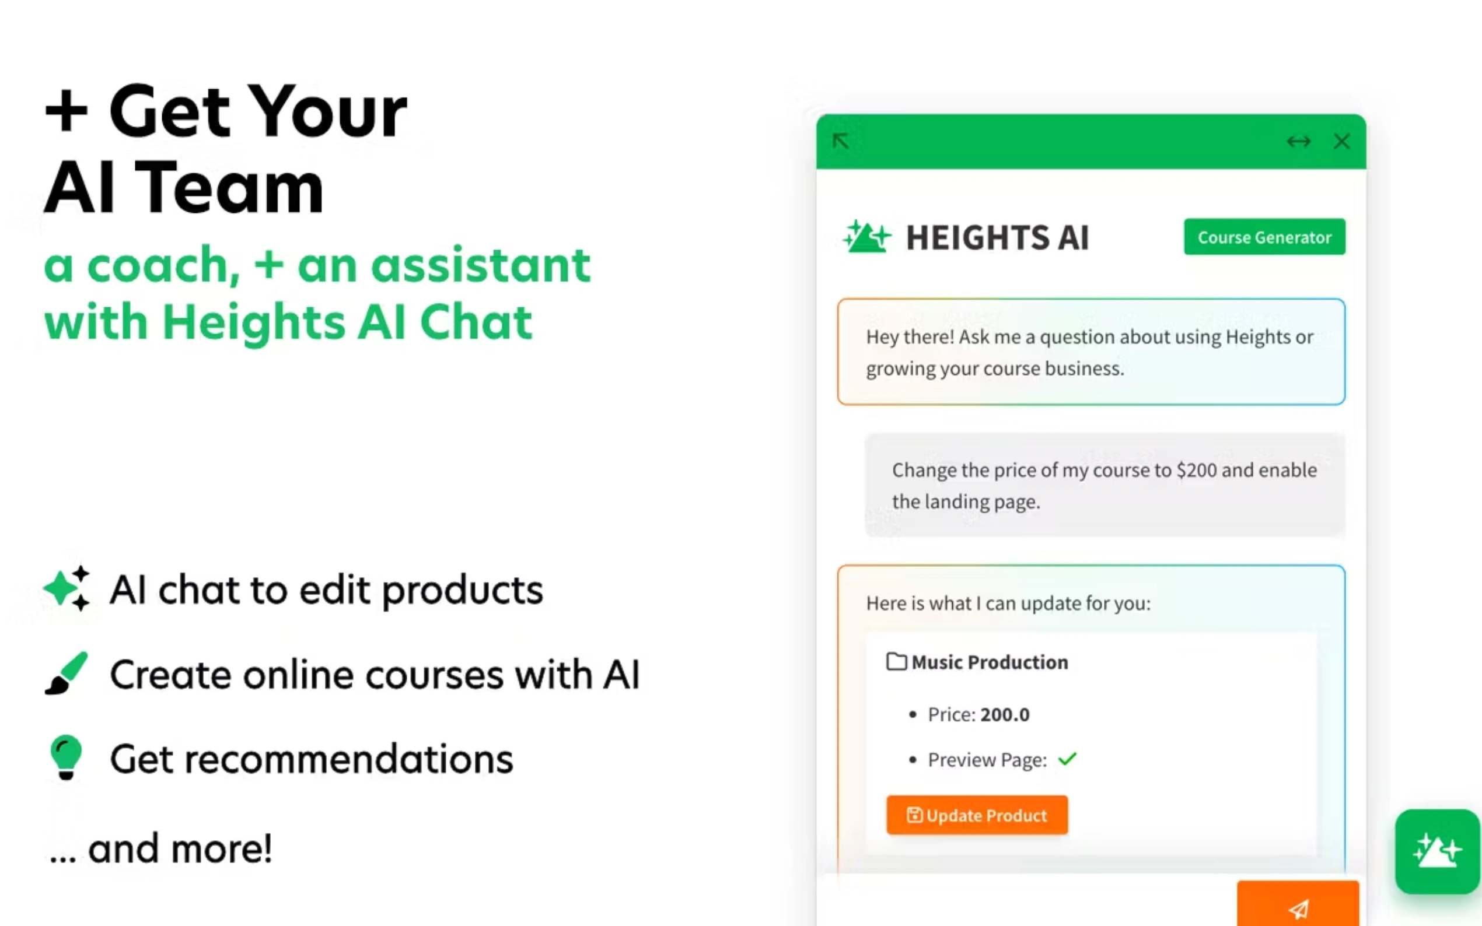Click the Heights AI mountain logo
This screenshot has width=1482, height=926.
pos(867,237)
